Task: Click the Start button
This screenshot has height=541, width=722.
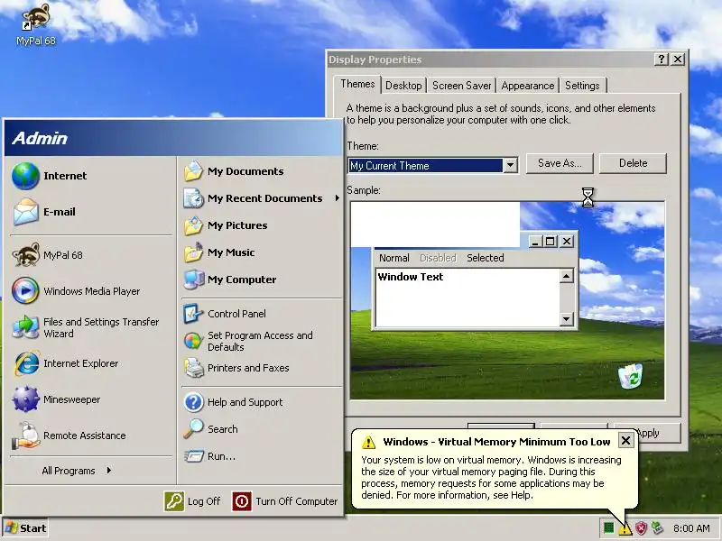Action: point(26,528)
